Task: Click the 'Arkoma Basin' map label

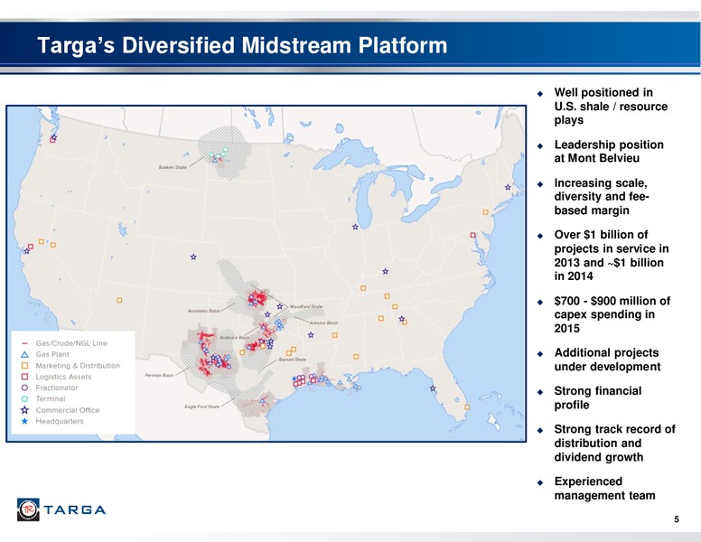Action: 323,322
